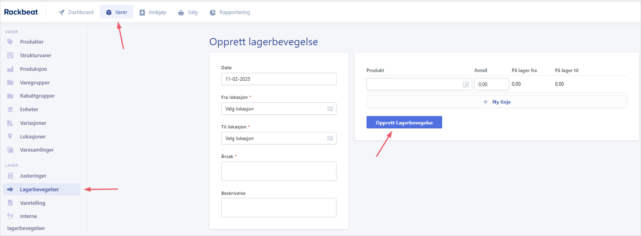Click the Årsak text field
The height and width of the screenshot is (236, 641).
pyautogui.click(x=279, y=171)
